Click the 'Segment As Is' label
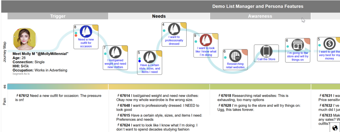This screenshot has width=340, height=132. click(21, 74)
